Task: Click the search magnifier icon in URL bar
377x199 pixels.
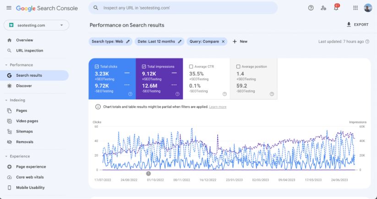Action: coord(96,8)
